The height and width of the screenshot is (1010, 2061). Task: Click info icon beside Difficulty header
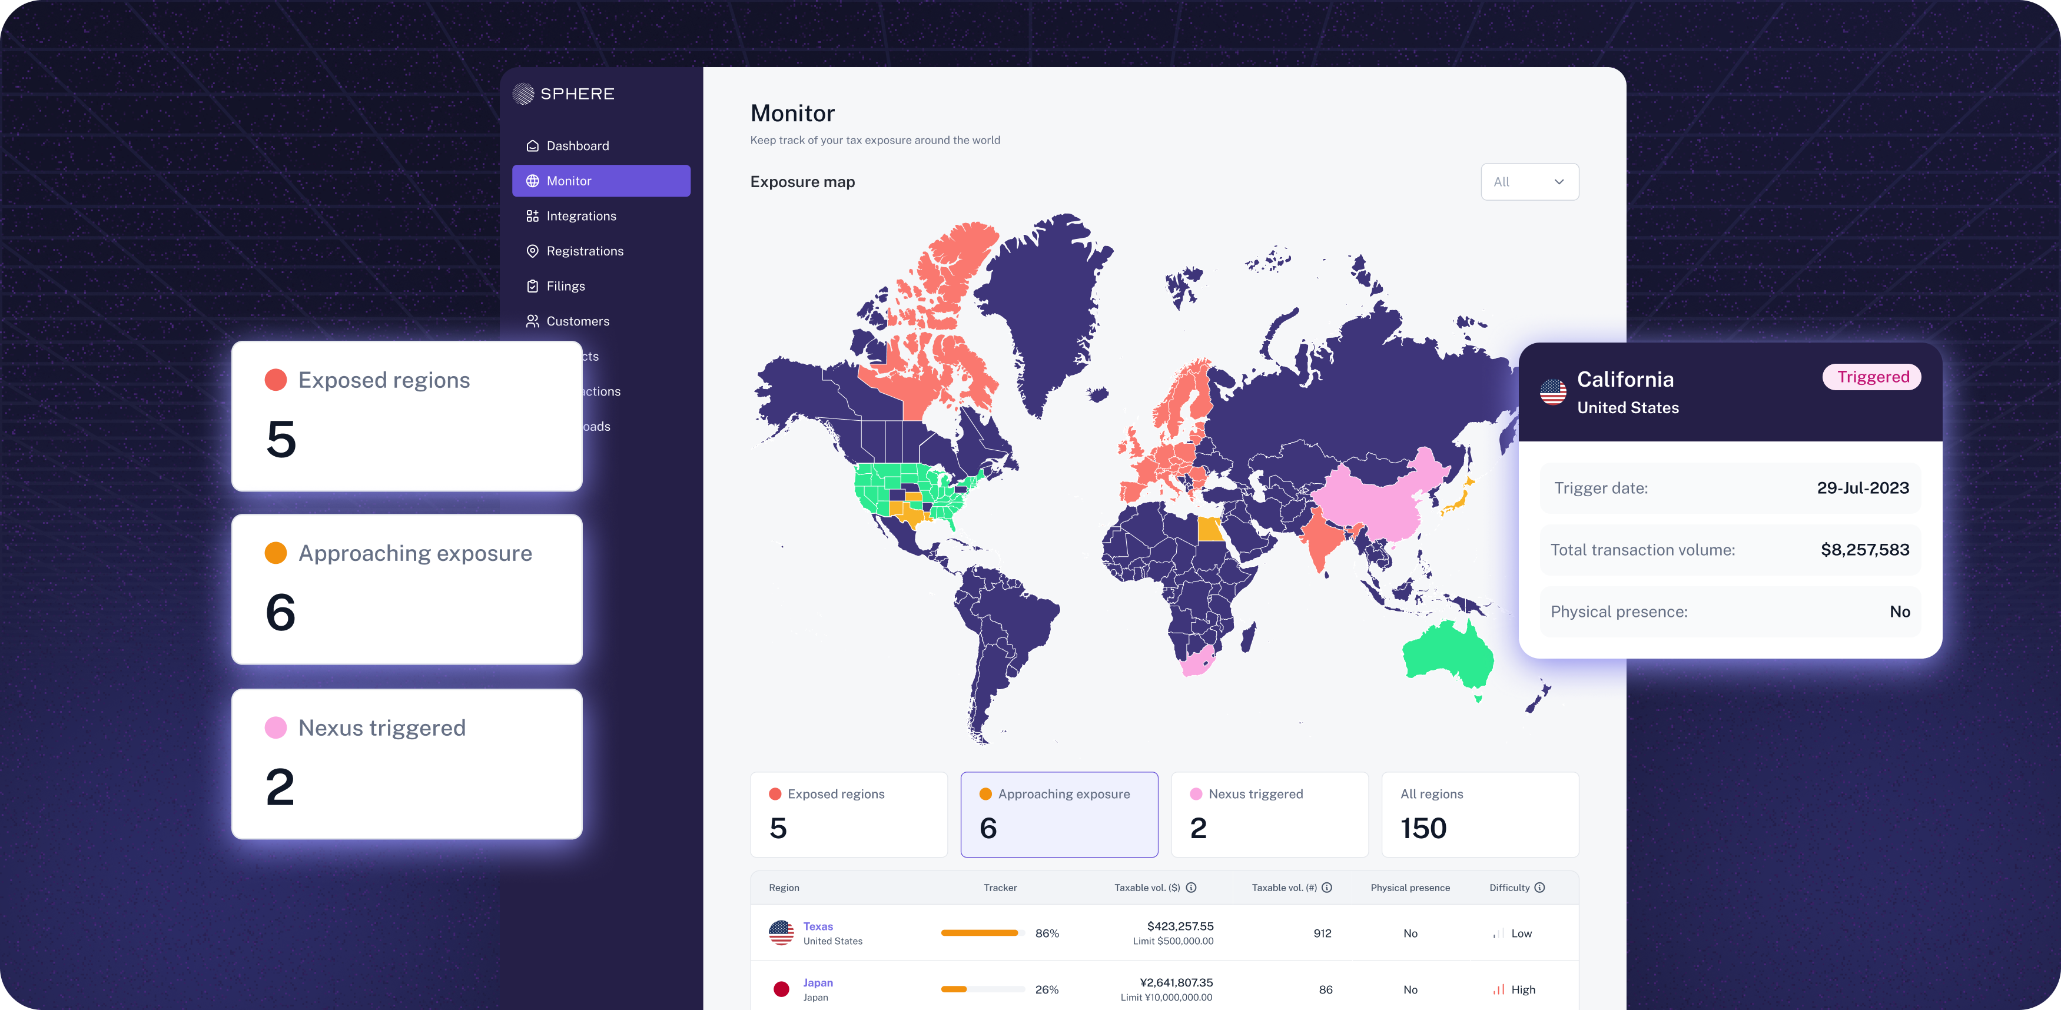(1539, 888)
